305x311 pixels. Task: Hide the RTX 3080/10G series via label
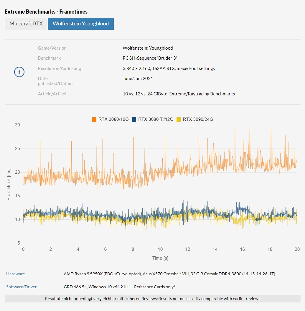click(x=113, y=119)
